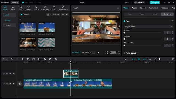Viewport: 176px width, 99px height.
Task: Select the Milk Filling Glass clip thumbnail
Action: [28, 27]
